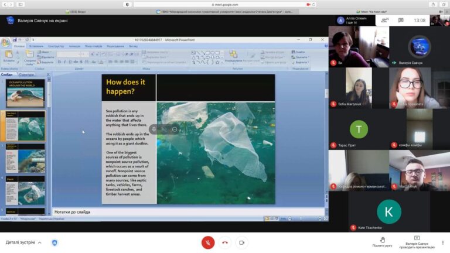
Task: Undo the last action in PowerPoint
Action: 20,40
